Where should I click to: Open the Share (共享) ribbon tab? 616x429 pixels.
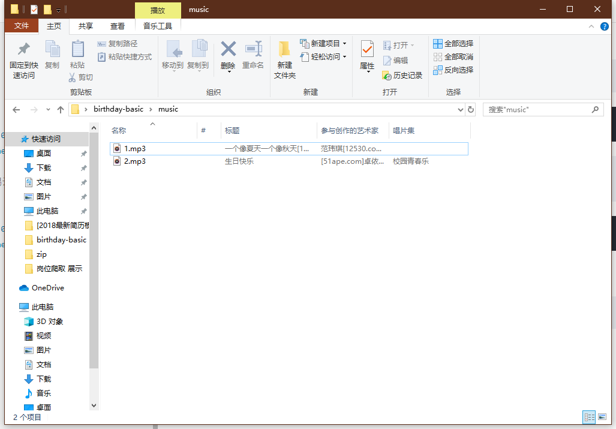86,26
